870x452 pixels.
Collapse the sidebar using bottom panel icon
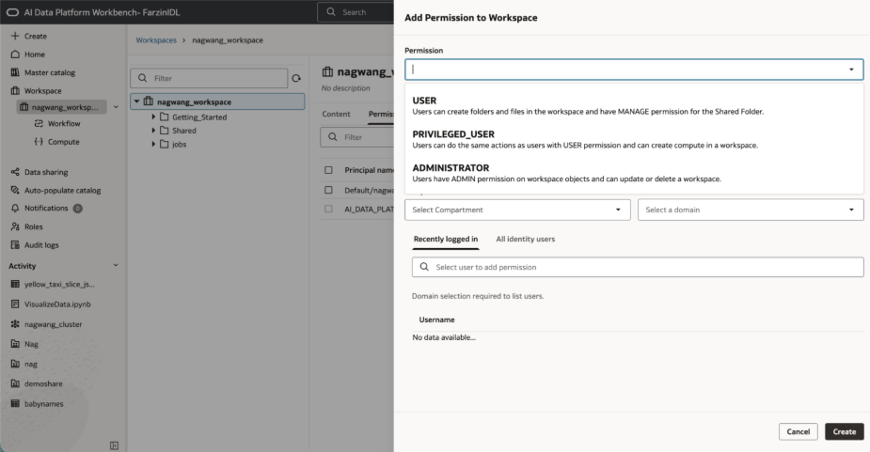coord(115,445)
